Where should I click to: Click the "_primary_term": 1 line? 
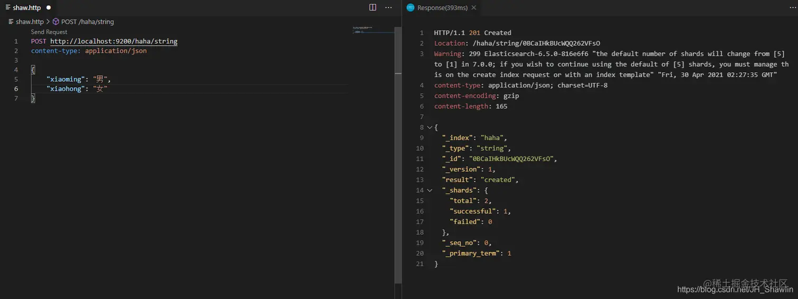pos(477,254)
